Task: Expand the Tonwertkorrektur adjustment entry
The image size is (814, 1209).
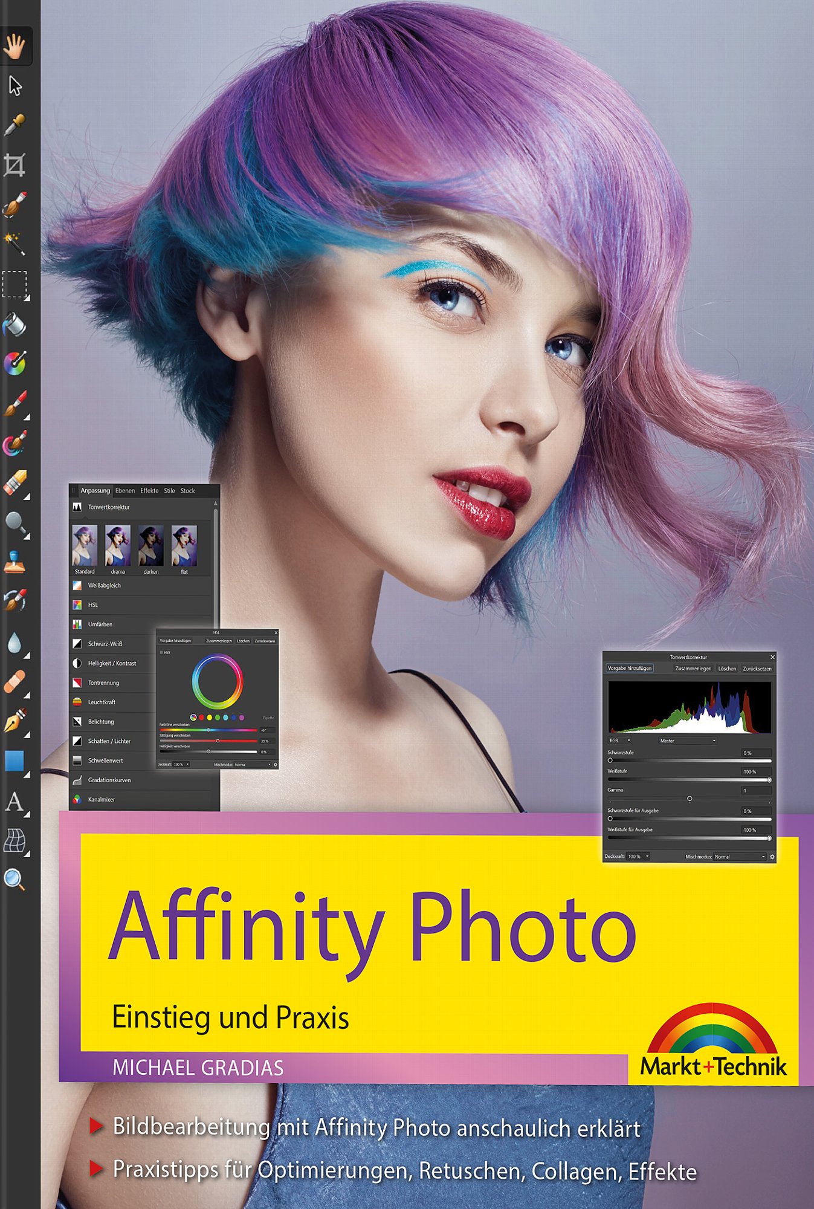Action: click(141, 507)
